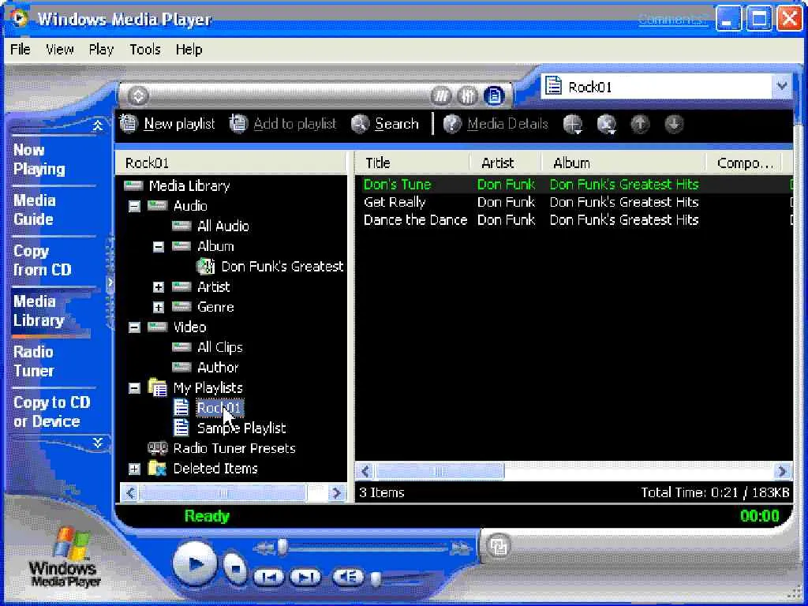Select the Sample Playlist item
Viewport: 808px width, 606px height.
pyautogui.click(x=241, y=428)
